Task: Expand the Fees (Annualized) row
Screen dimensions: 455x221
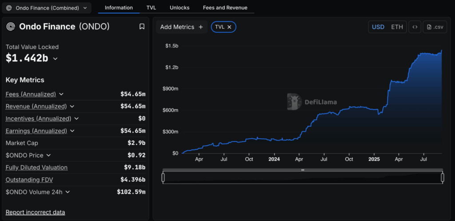Action: pos(61,94)
